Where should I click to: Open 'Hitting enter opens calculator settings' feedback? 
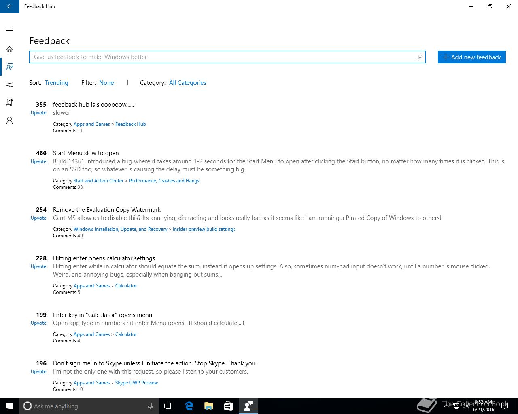[104, 258]
